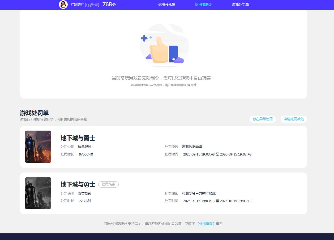Image resolution: width=334 pixels, height=240 pixels.
Task: Click the 游戏数据异常 penalty reason text
Action: pyautogui.click(x=192, y=146)
